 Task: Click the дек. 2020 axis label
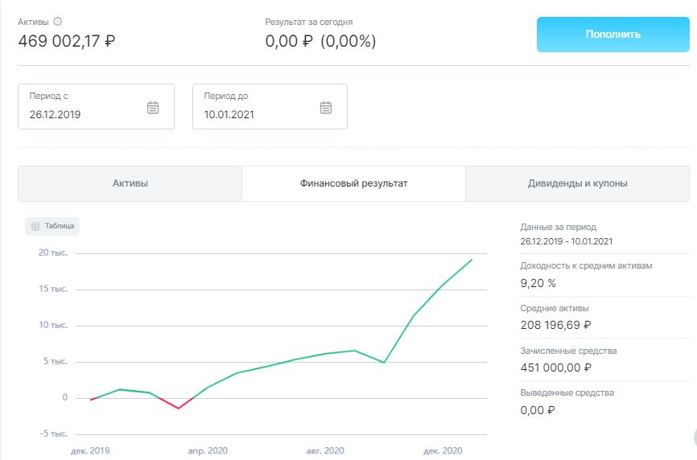[x=443, y=450]
